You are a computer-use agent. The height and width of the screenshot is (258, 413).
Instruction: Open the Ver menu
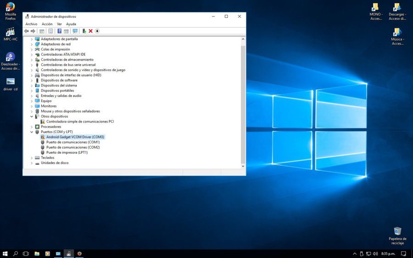59,24
